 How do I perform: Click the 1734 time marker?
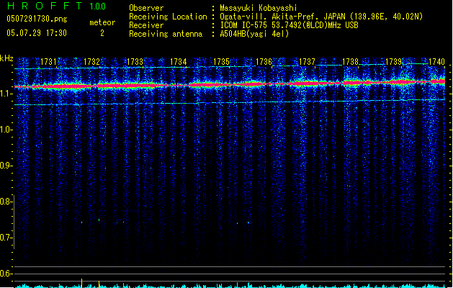pyautogui.click(x=179, y=62)
